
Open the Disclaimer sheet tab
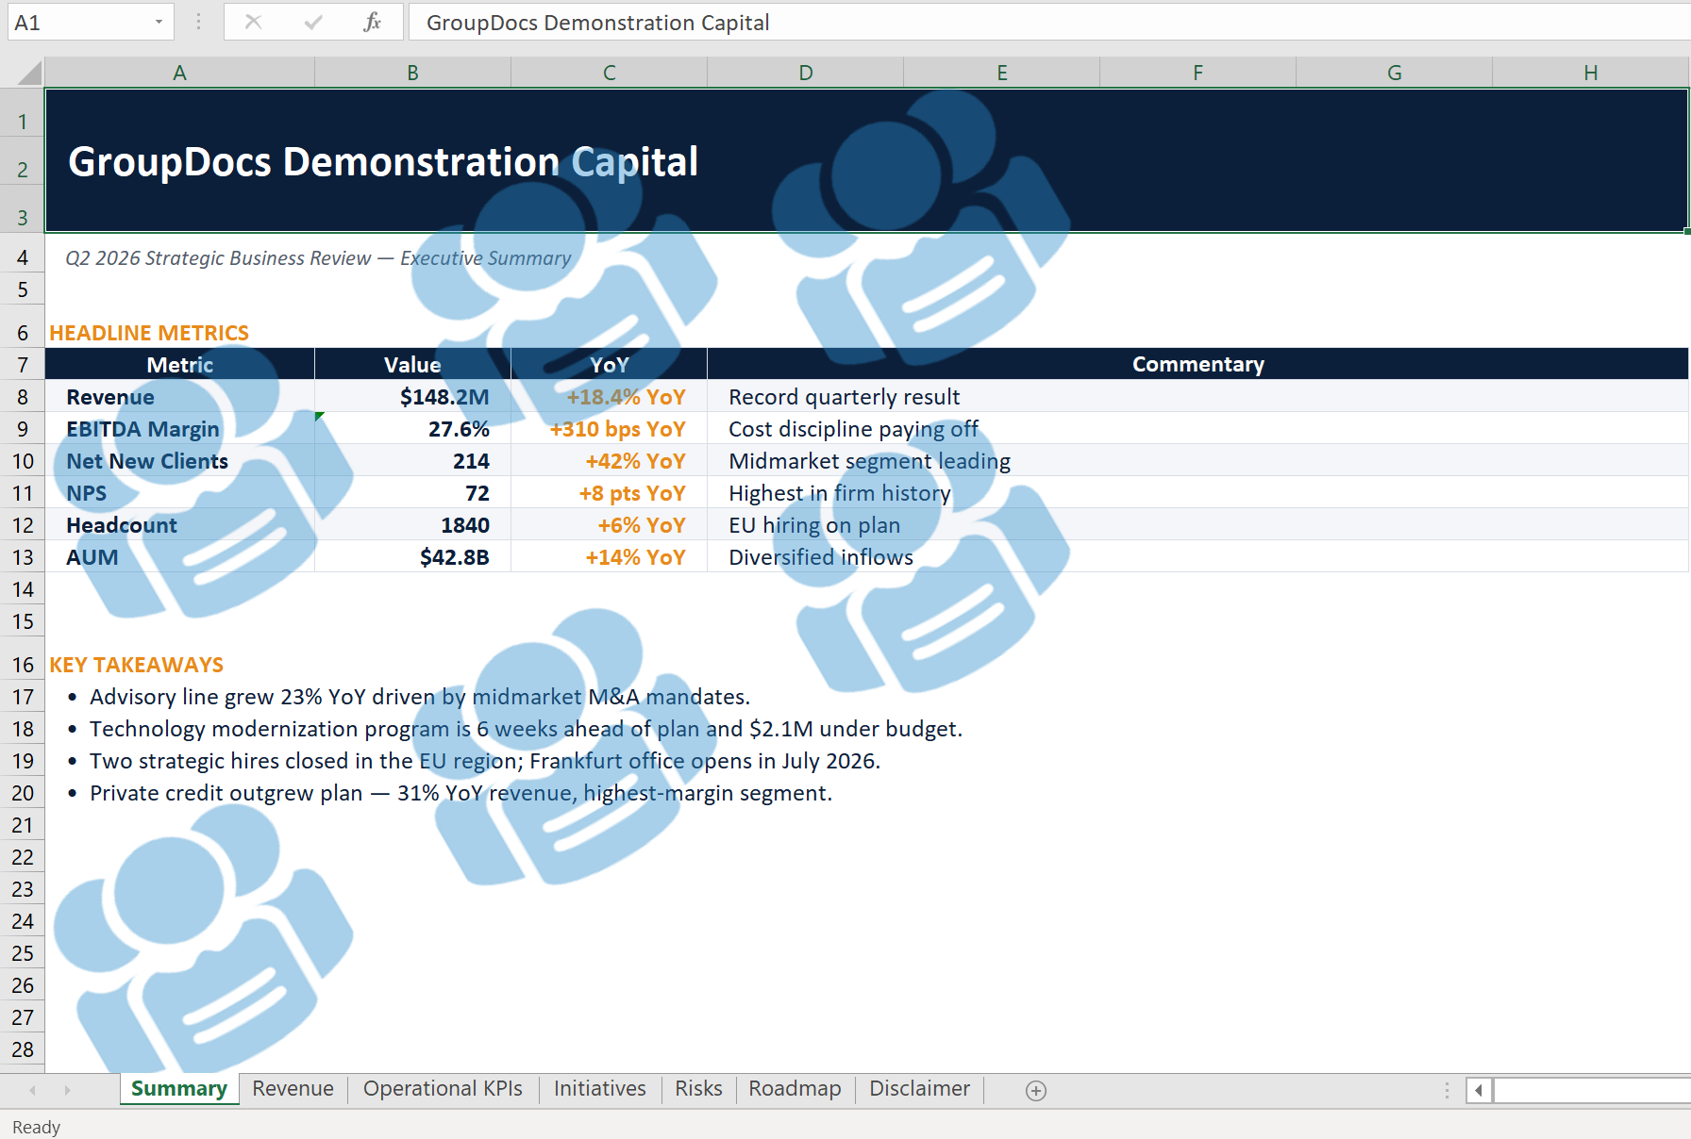coord(919,1089)
